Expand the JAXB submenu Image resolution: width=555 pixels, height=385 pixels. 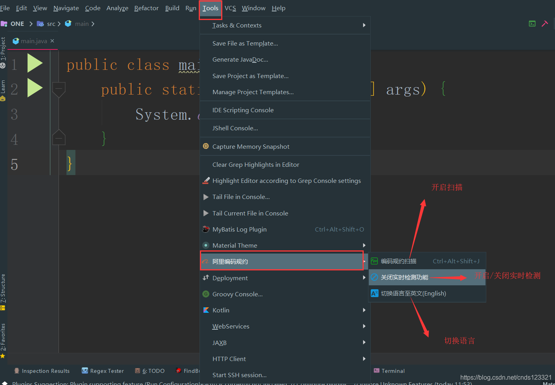click(x=285, y=342)
